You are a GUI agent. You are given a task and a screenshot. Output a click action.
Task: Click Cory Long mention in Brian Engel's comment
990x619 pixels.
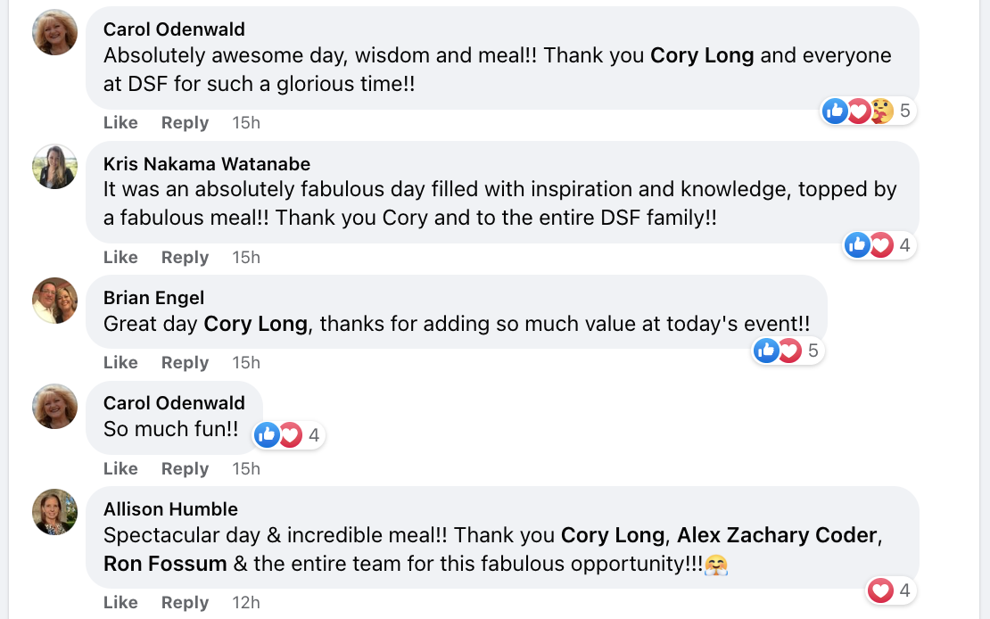click(255, 324)
